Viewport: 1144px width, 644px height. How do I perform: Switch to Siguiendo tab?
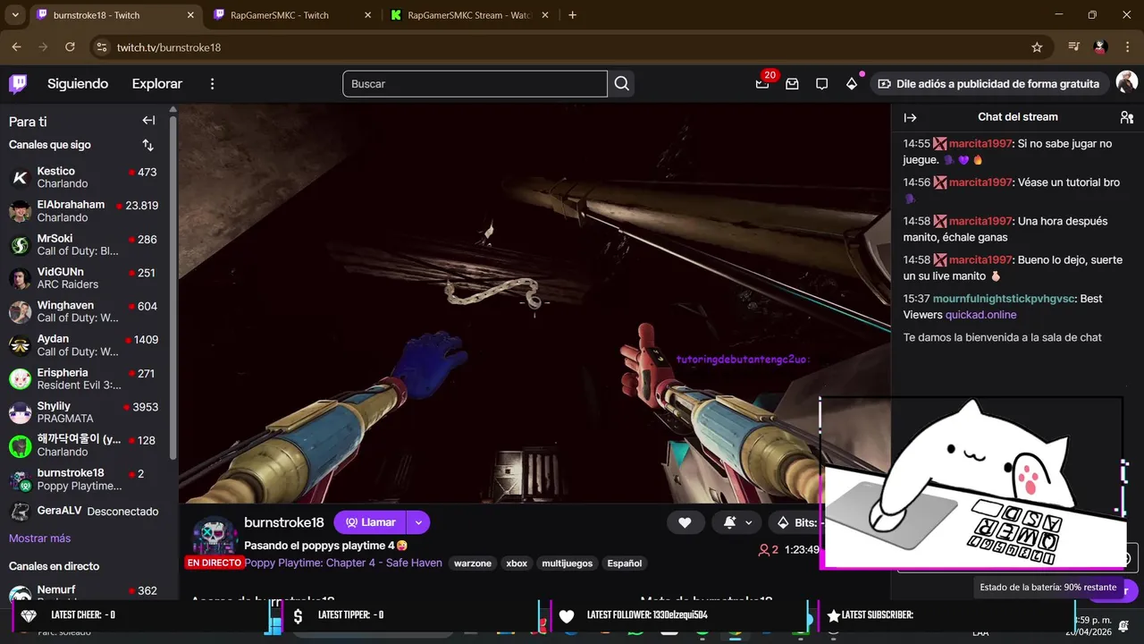(x=78, y=83)
